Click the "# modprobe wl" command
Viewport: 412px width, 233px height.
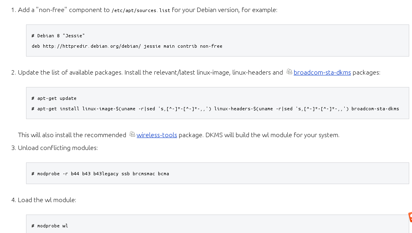click(50, 226)
